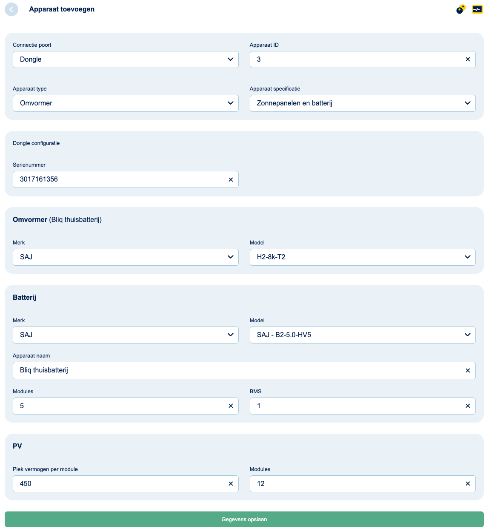The width and height of the screenshot is (489, 531).
Task: Click the back arrow button
Action: (11, 9)
